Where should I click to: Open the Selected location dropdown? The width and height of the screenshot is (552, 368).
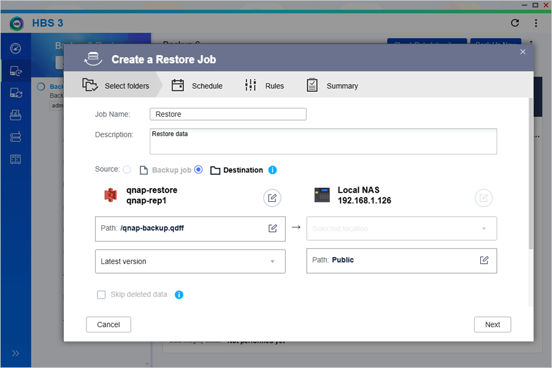pyautogui.click(x=402, y=229)
